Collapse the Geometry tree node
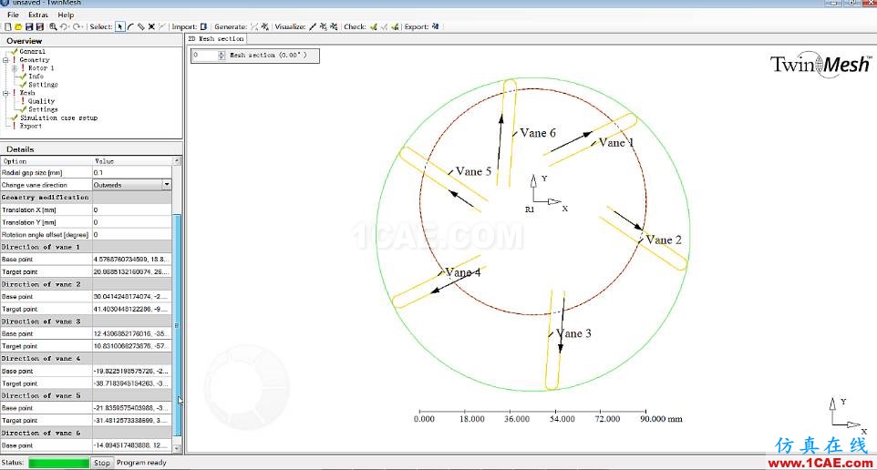The height and width of the screenshot is (470, 877). click(5, 60)
